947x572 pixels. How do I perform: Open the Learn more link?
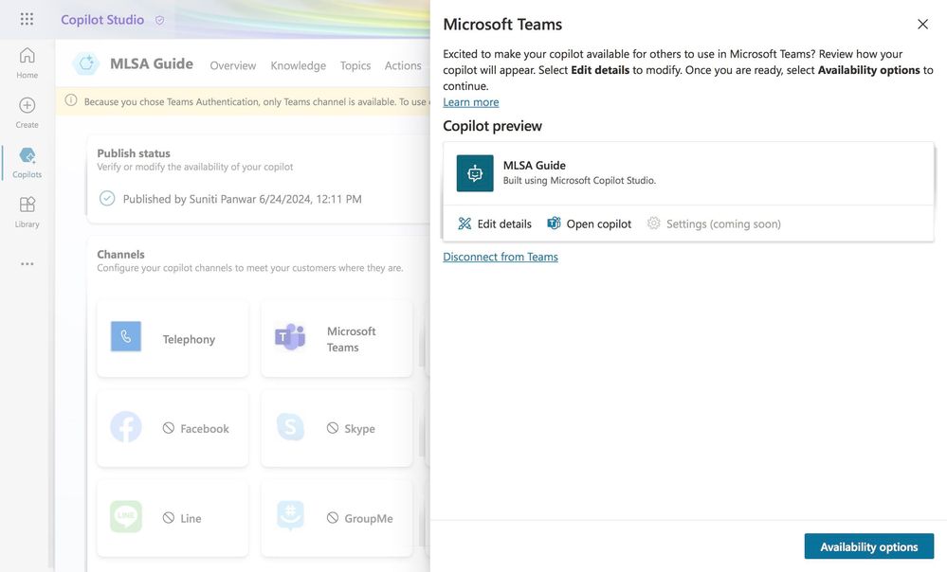pos(470,102)
